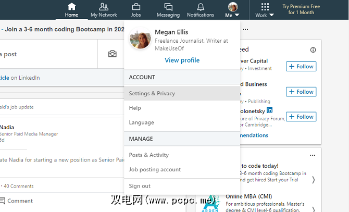Click the View profile link
349x212 pixels.
(182, 60)
